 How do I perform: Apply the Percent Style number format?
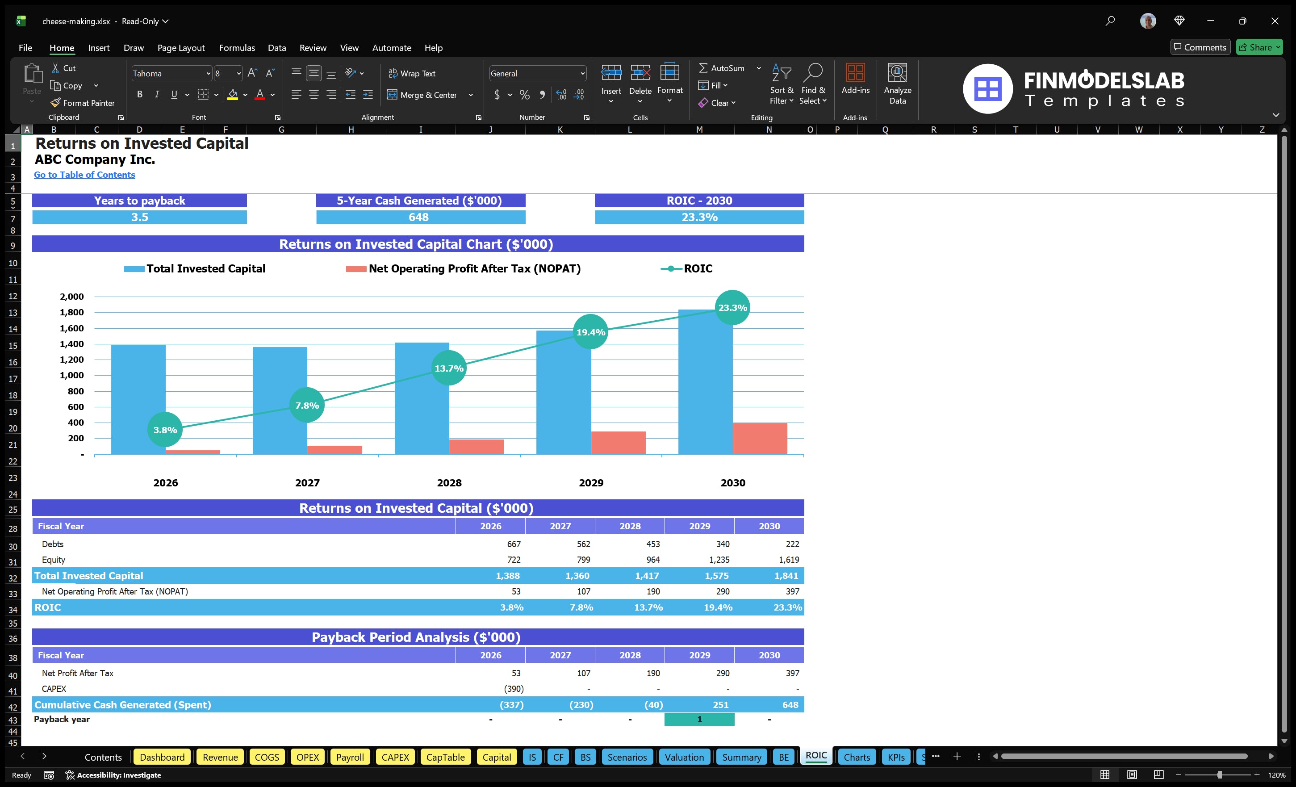coord(524,95)
